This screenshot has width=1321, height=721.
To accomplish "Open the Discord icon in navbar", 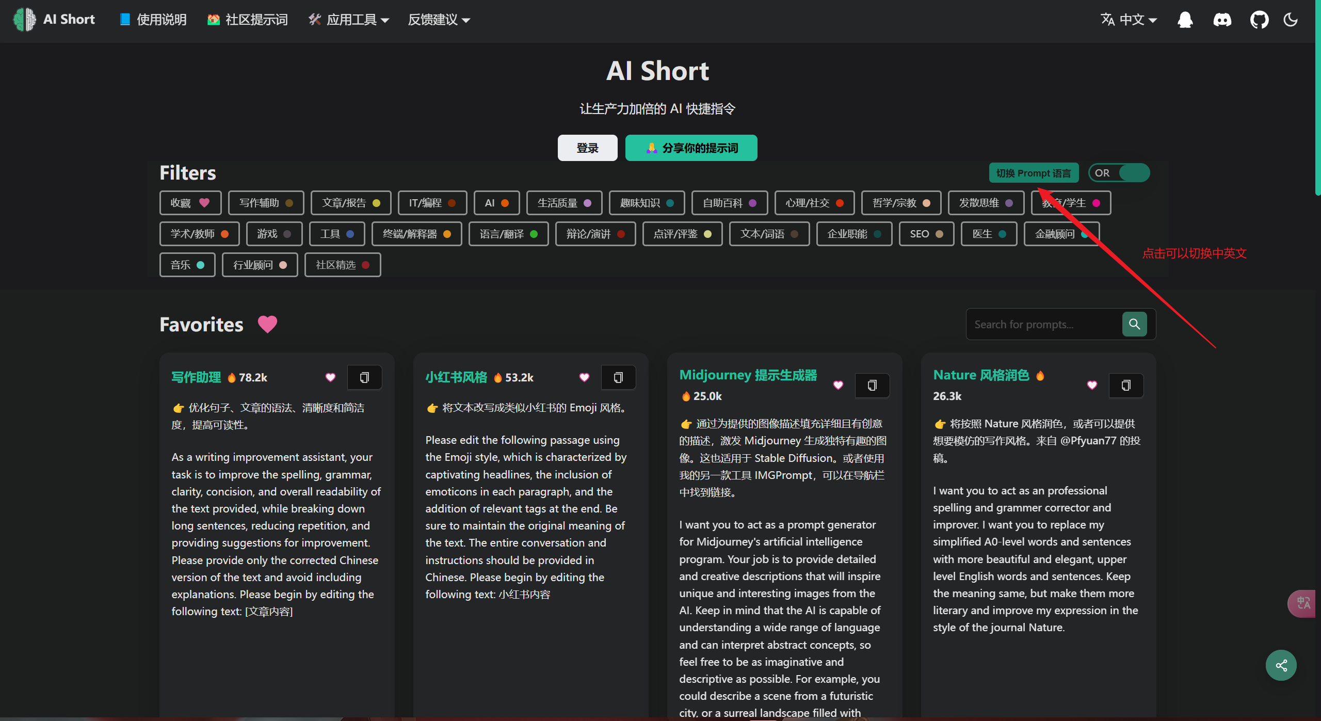I will (x=1221, y=20).
